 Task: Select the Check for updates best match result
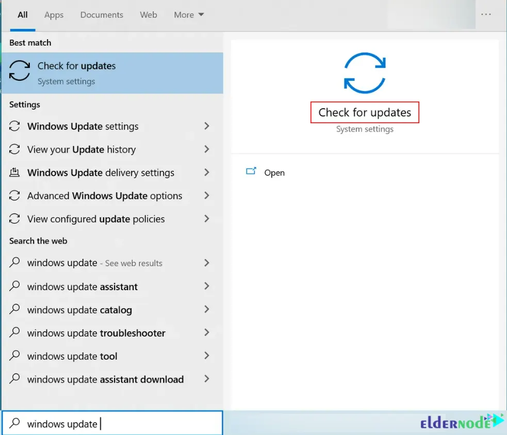pos(112,73)
